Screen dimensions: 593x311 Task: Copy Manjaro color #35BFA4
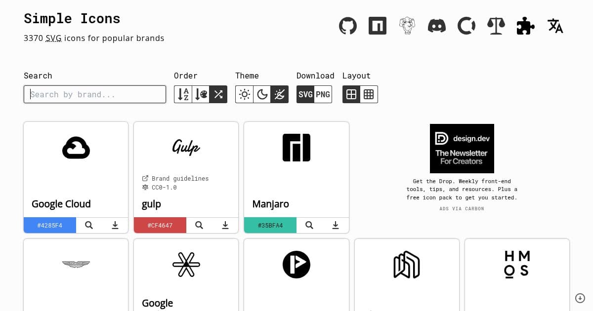click(x=270, y=225)
